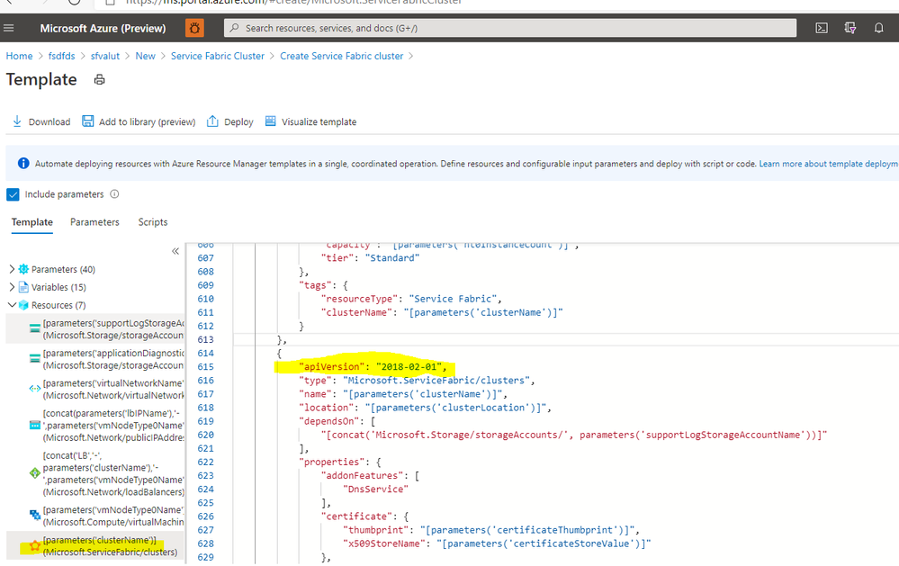
Task: Click the "type": "Microsoft.ServiceFabric/clusters" line
Action: 417,381
